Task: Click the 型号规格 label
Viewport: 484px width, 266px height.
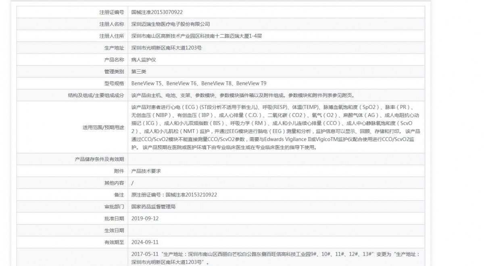Action: (x=114, y=83)
